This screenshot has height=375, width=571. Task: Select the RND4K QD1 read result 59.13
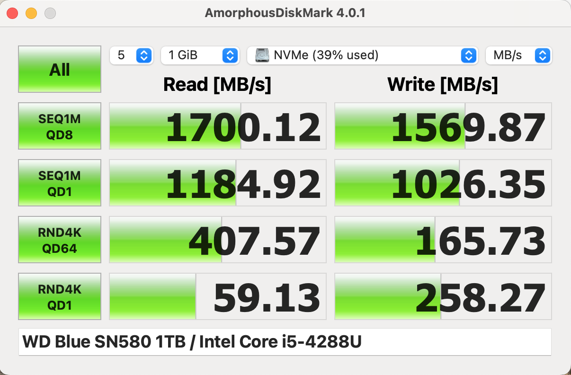218,297
